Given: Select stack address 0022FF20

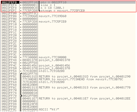Looking at the screenshot, I should 9,35.
